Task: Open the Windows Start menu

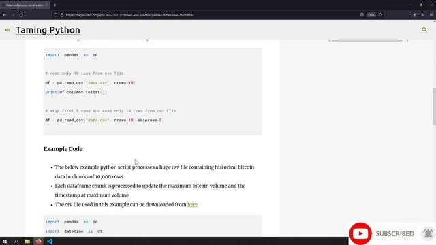Action: (x=5, y=241)
